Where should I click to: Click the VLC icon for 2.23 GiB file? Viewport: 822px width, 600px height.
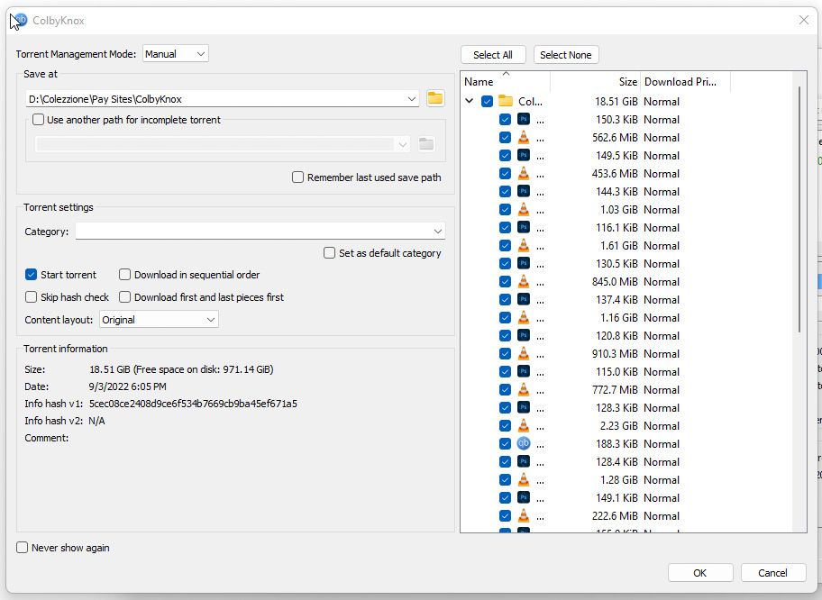tap(524, 426)
